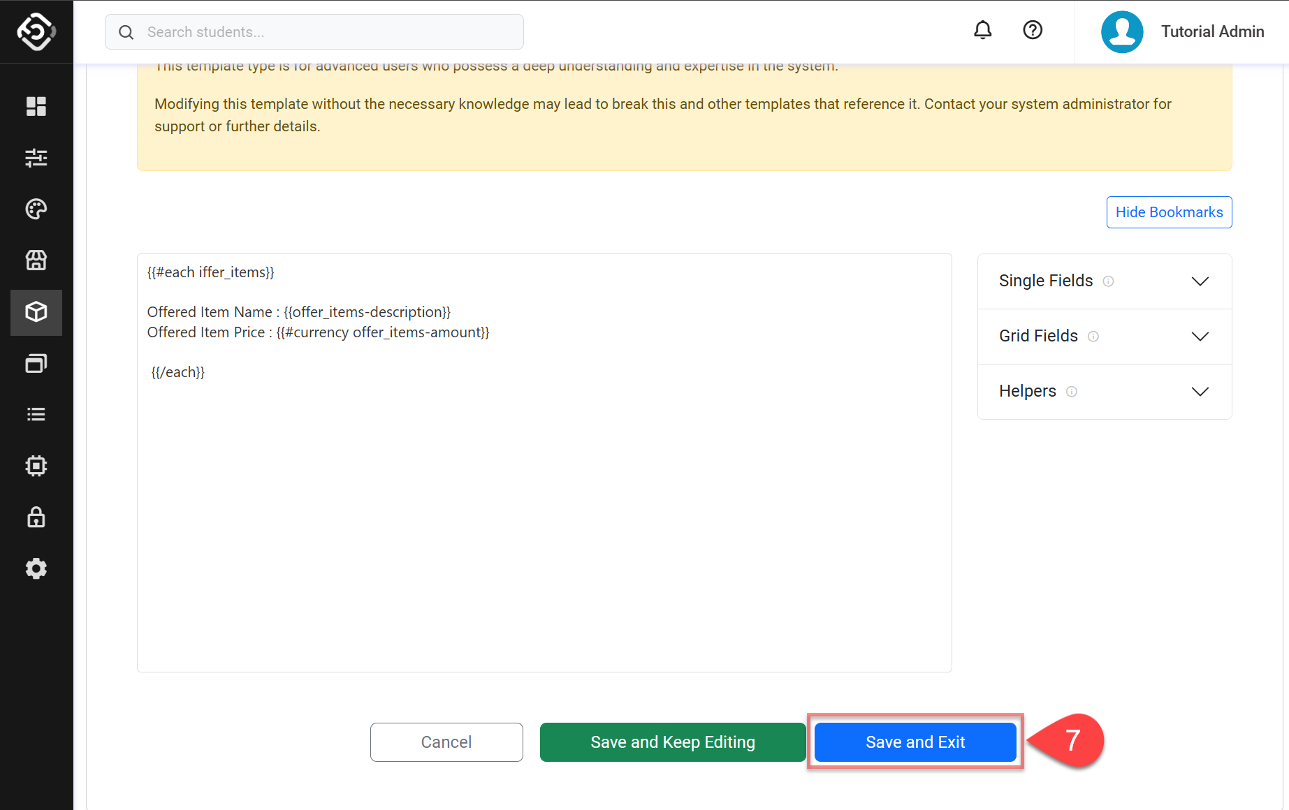Click Save and Keep Editing
The width and height of the screenshot is (1289, 810).
[672, 742]
